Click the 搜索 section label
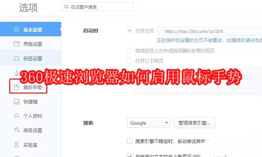This screenshot has height=157, width=262. point(88,123)
